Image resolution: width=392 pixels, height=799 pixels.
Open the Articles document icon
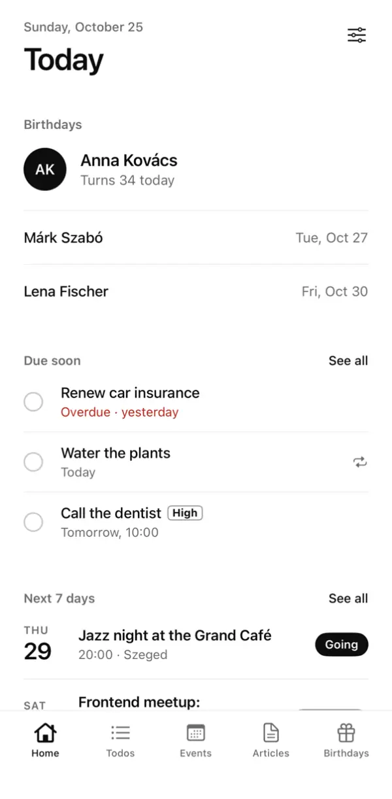(270, 732)
